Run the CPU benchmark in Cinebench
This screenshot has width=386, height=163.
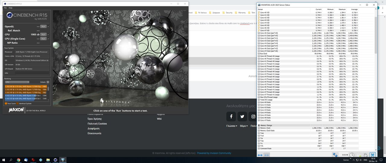[43, 35]
